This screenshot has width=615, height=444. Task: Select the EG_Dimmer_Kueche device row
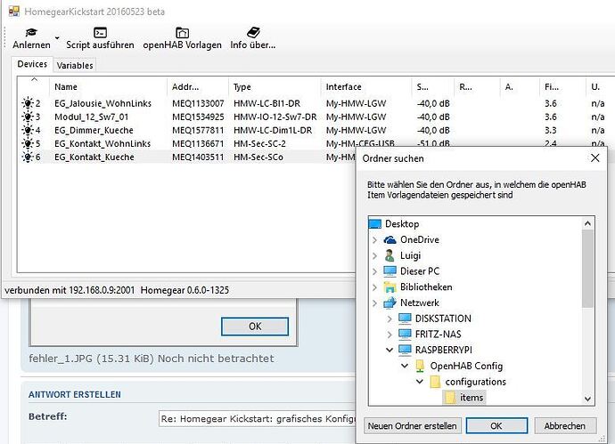coord(94,130)
